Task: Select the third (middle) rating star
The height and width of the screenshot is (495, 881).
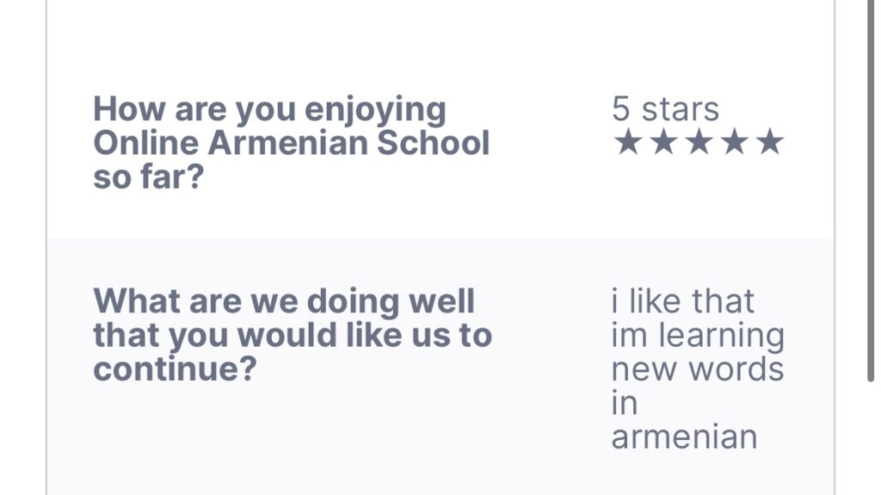Action: [x=698, y=143]
